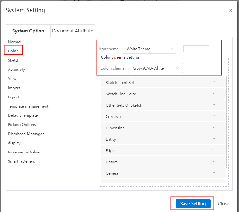Screen dimensions: 239x212
Task: Select the display settings category
Action: coord(14,143)
